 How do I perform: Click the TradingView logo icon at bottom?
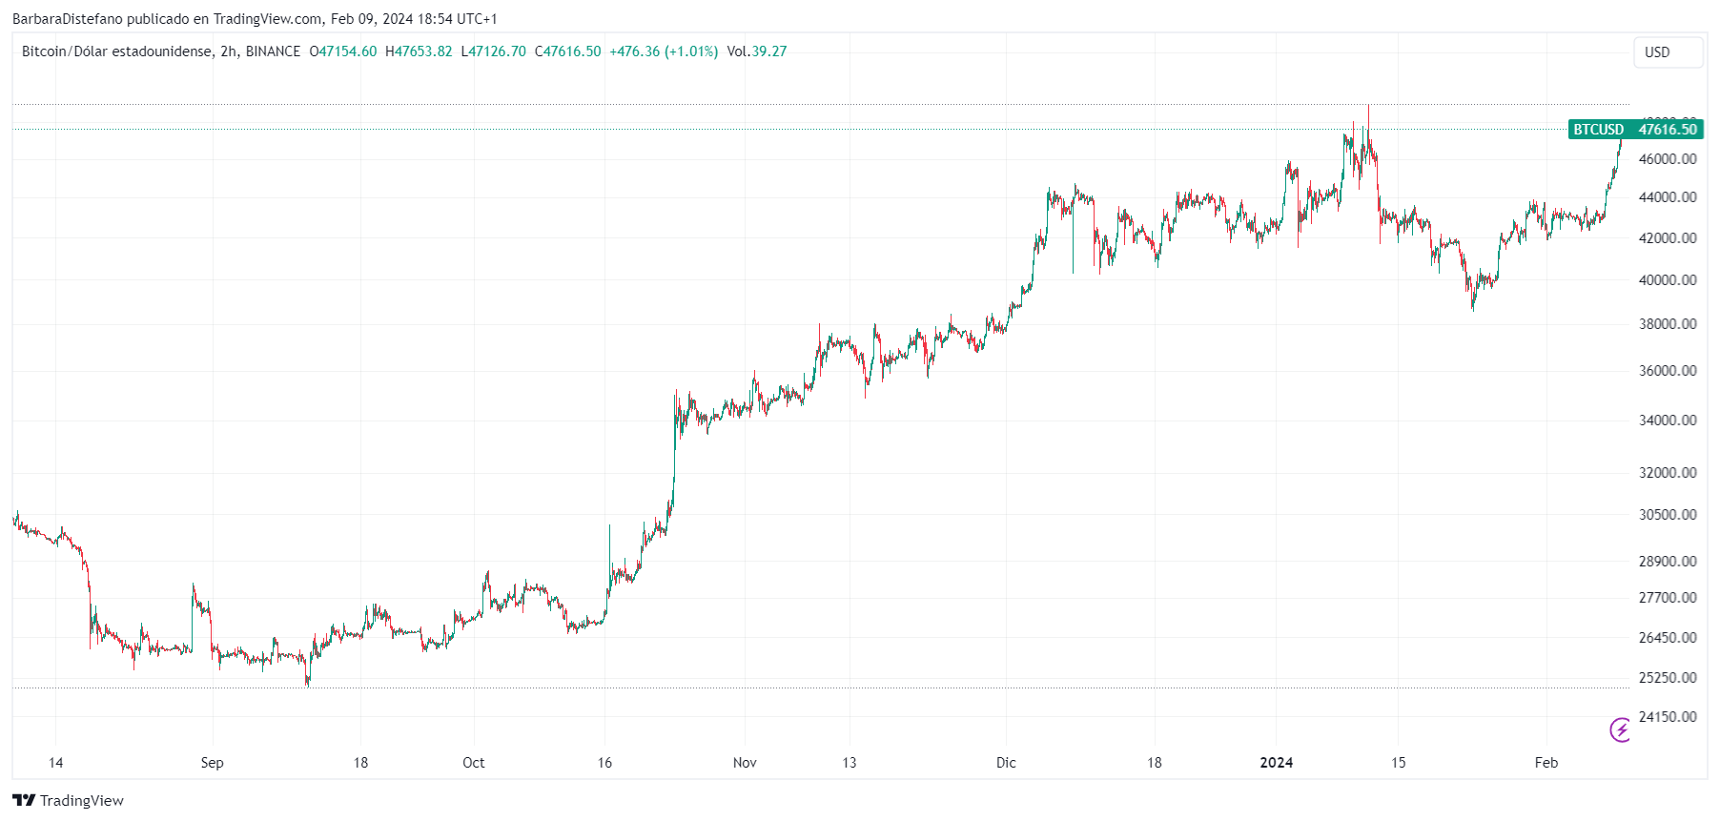[x=24, y=800]
